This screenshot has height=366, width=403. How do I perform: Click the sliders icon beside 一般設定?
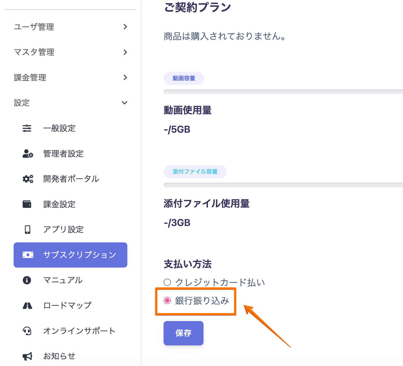pyautogui.click(x=27, y=128)
